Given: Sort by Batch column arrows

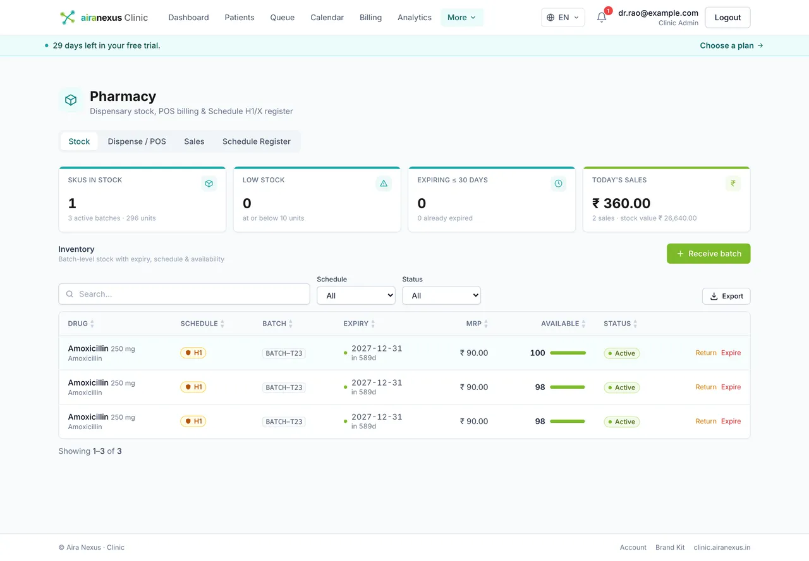Looking at the screenshot, I should click(291, 324).
